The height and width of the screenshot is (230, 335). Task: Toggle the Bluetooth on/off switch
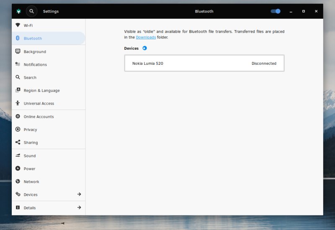click(276, 11)
